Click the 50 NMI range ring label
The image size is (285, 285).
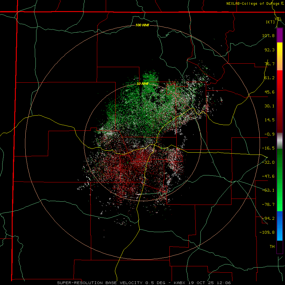pos(142,84)
